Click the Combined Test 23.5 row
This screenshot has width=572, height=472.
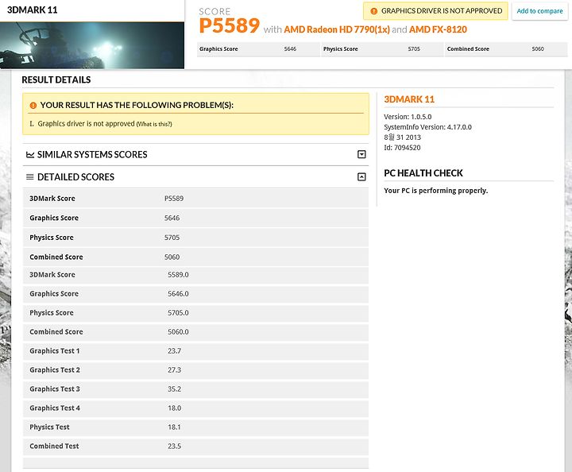195,446
